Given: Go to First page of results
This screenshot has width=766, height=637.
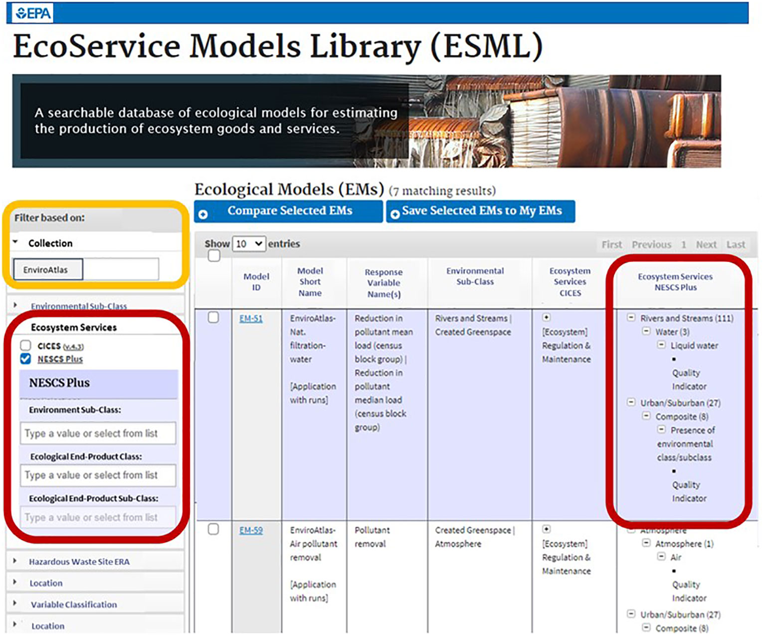Looking at the screenshot, I should pyautogui.click(x=611, y=244).
